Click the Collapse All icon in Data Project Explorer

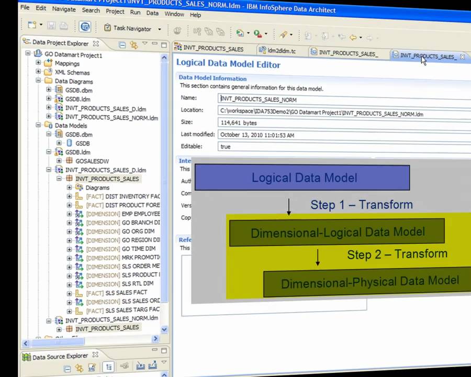122,45
